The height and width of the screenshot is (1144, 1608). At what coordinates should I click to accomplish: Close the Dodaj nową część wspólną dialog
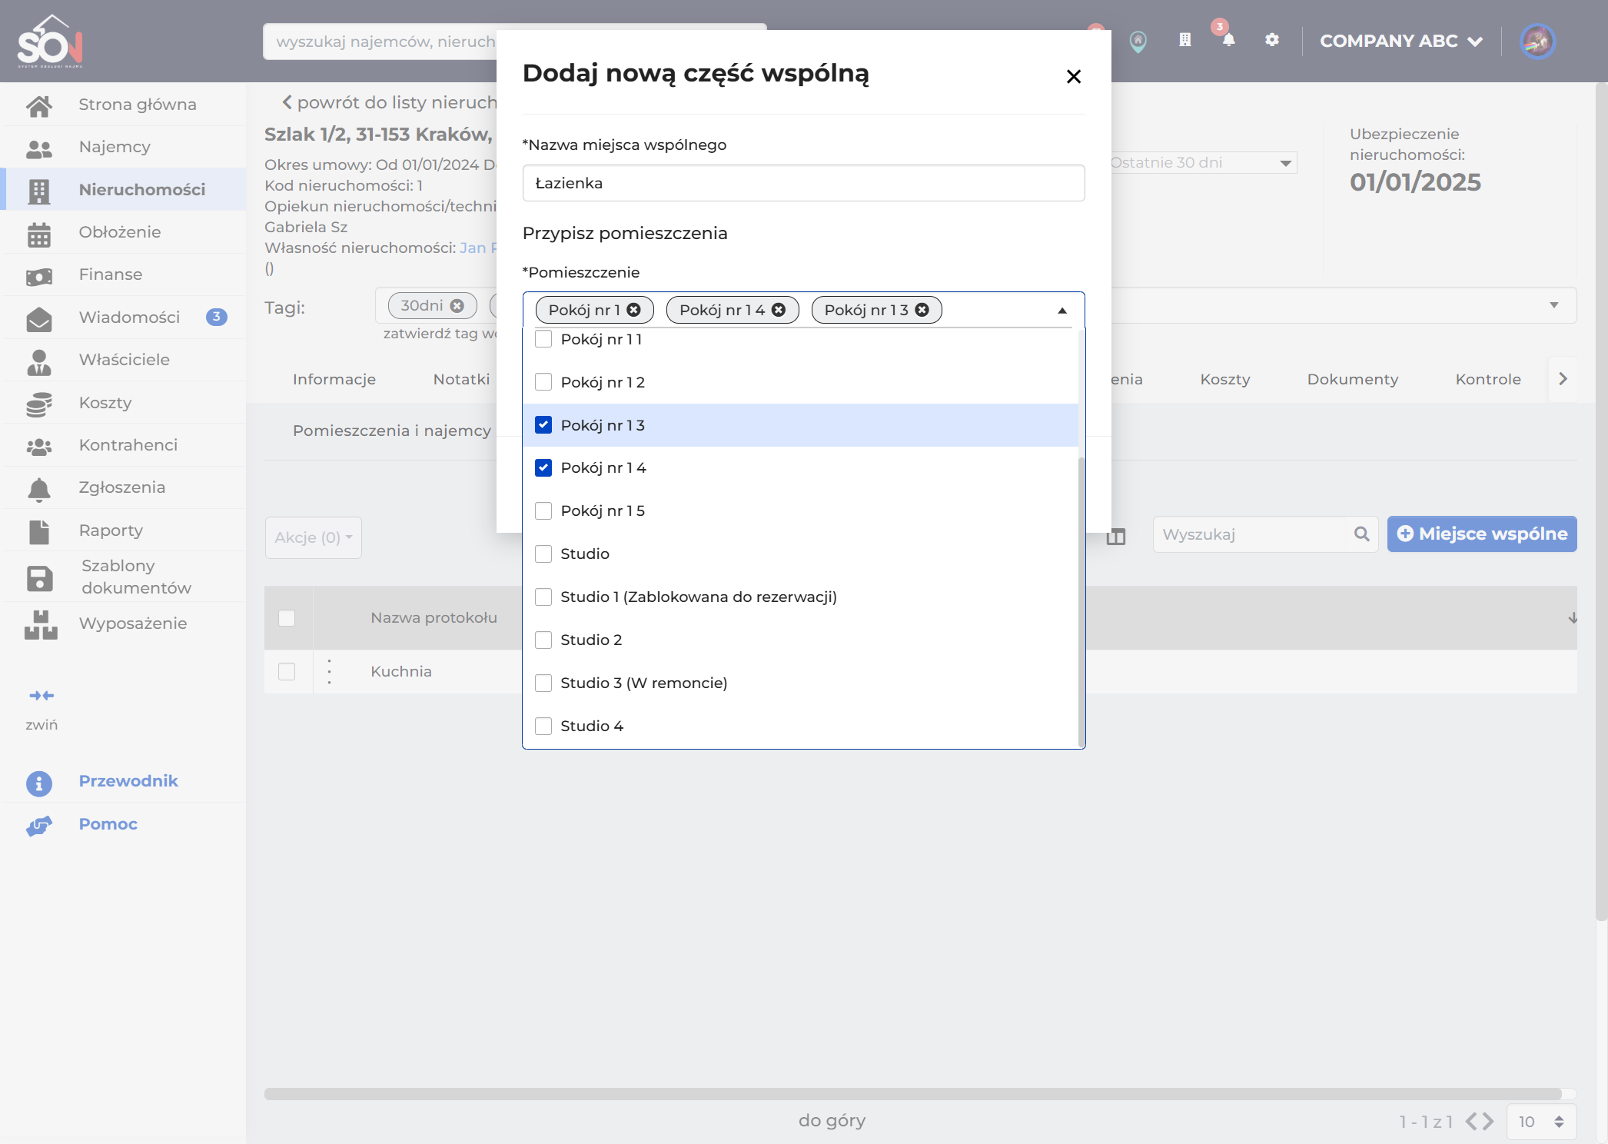[x=1074, y=76]
